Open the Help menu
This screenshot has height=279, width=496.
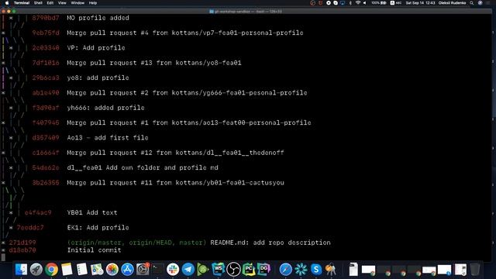click(x=93, y=3)
